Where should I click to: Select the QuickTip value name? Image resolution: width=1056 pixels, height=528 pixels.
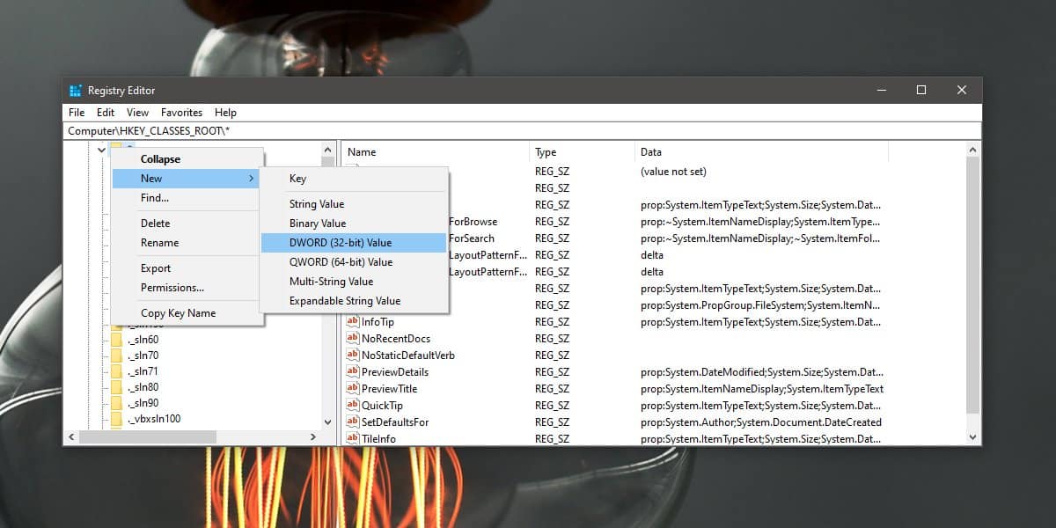click(382, 406)
